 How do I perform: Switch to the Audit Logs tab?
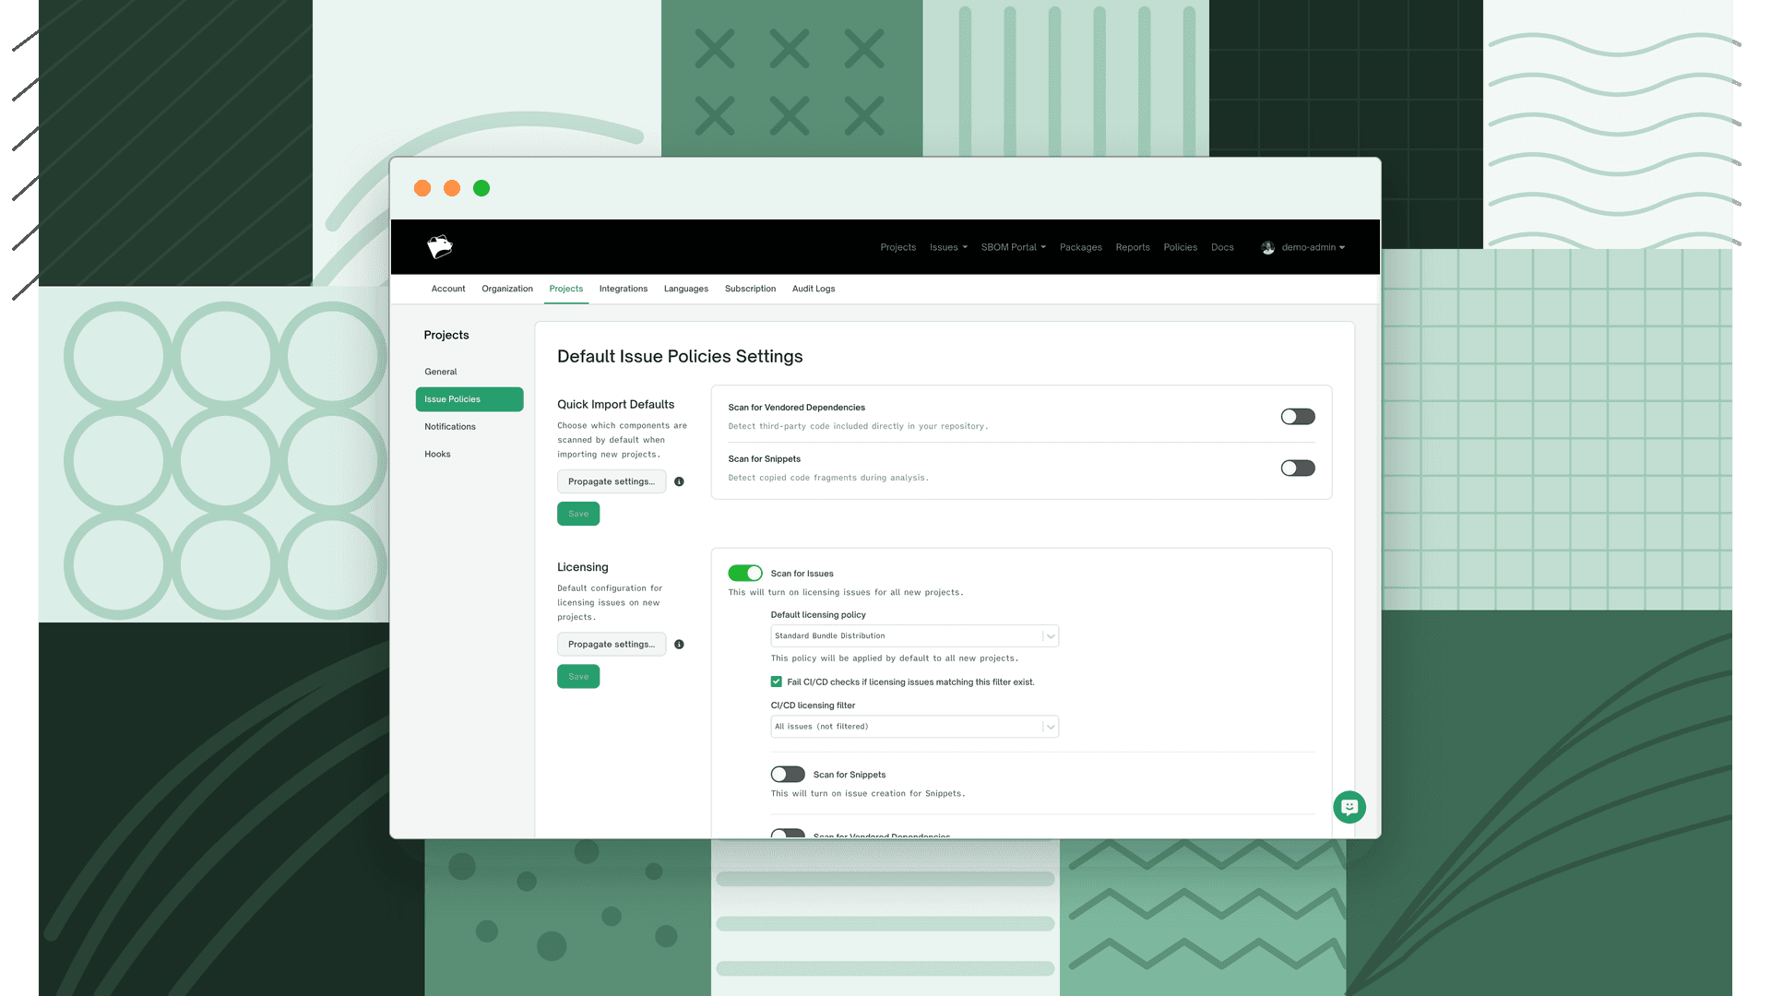click(814, 289)
